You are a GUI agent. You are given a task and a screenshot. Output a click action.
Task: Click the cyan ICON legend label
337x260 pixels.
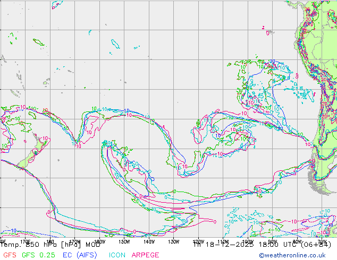tap(117, 255)
